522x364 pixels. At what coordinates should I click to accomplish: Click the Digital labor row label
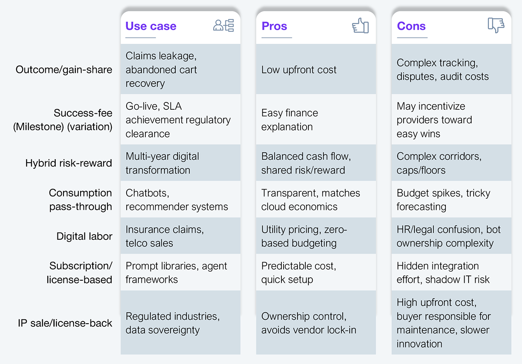click(x=84, y=236)
